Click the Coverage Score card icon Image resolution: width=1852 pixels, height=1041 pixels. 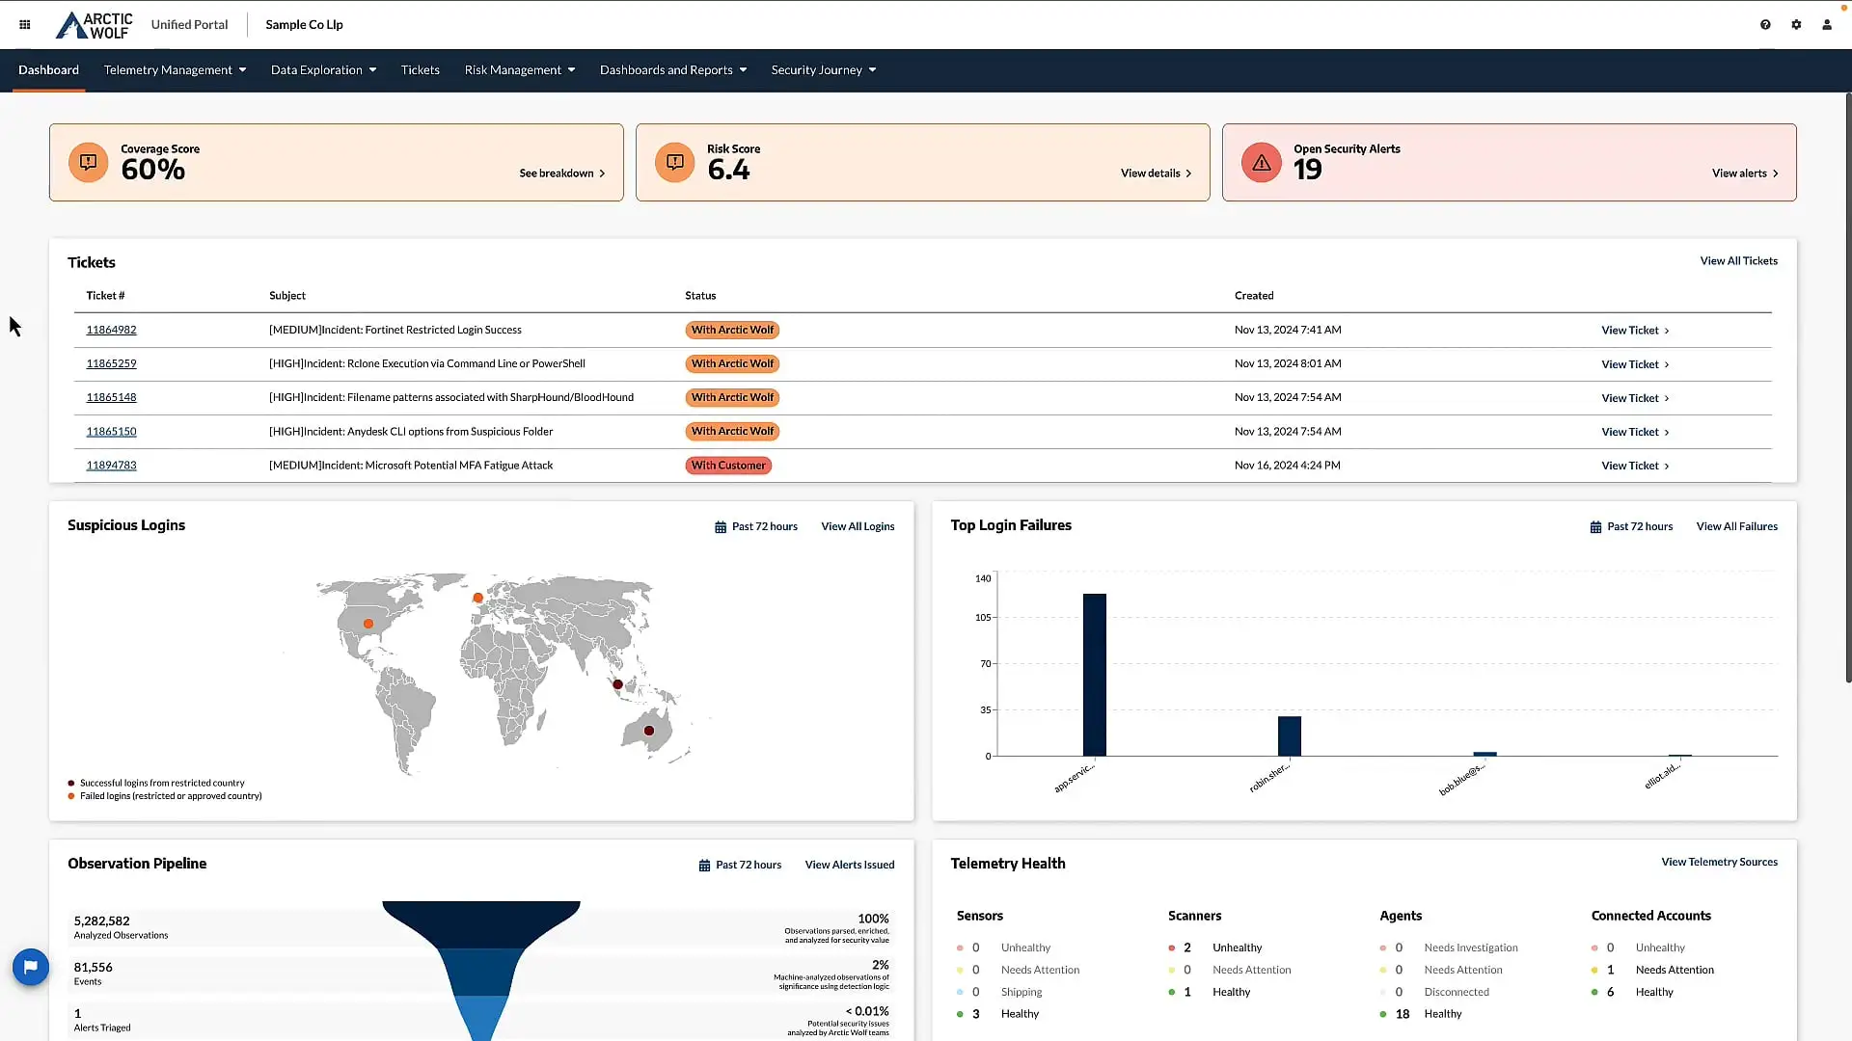click(x=88, y=162)
